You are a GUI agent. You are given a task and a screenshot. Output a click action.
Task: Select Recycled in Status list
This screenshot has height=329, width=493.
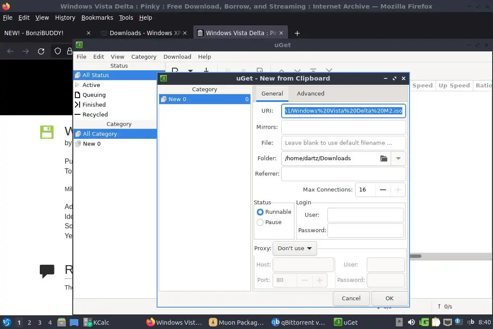point(115,115)
